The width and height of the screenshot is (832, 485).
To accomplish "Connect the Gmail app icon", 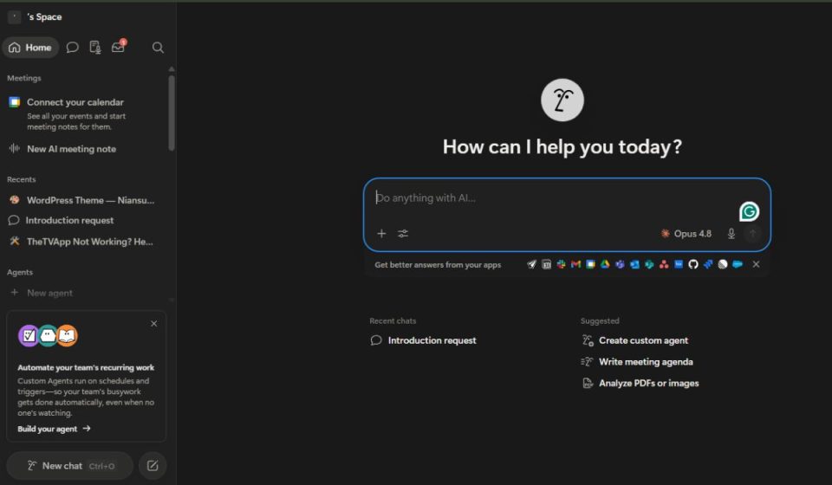I will pyautogui.click(x=575, y=264).
